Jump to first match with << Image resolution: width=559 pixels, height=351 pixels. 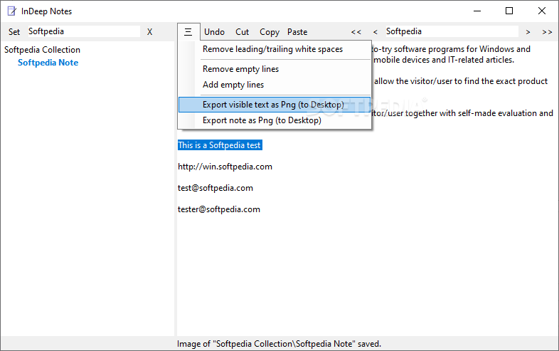point(356,32)
